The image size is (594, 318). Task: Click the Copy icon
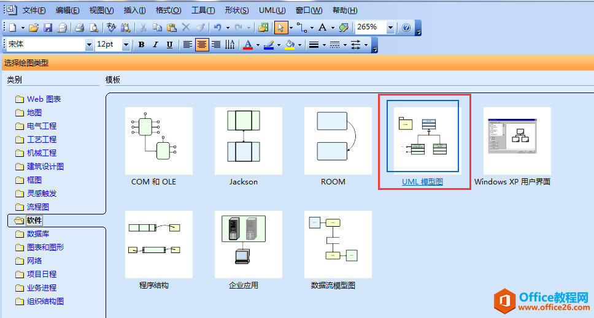pyautogui.click(x=157, y=28)
